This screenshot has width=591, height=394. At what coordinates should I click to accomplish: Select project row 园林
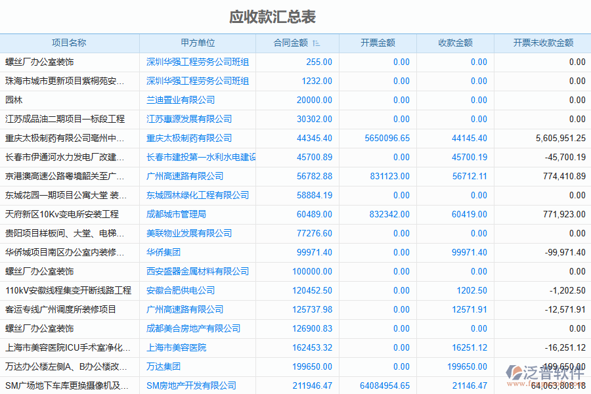(x=14, y=100)
